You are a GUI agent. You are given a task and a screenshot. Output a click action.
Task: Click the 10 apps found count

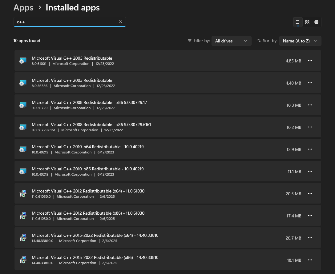[27, 41]
